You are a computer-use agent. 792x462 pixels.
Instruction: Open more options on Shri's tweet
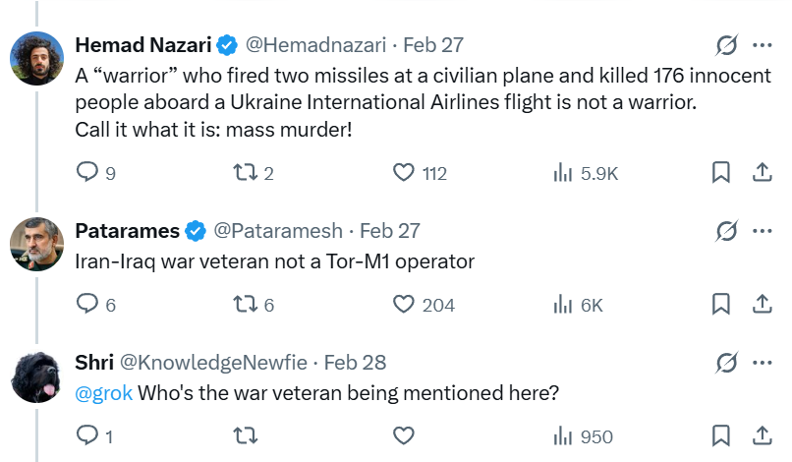tap(762, 363)
